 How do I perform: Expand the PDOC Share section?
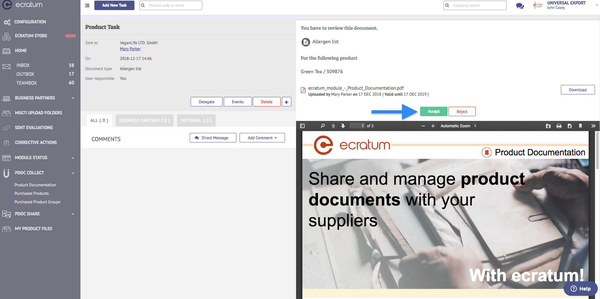[x=73, y=214]
